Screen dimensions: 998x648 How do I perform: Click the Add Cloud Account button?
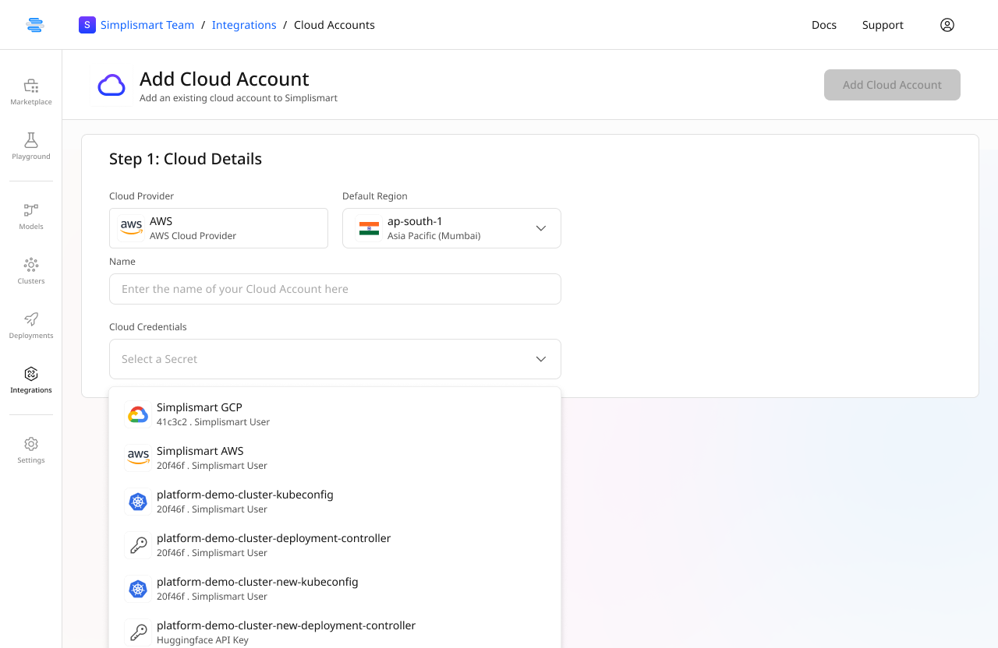pyautogui.click(x=892, y=85)
